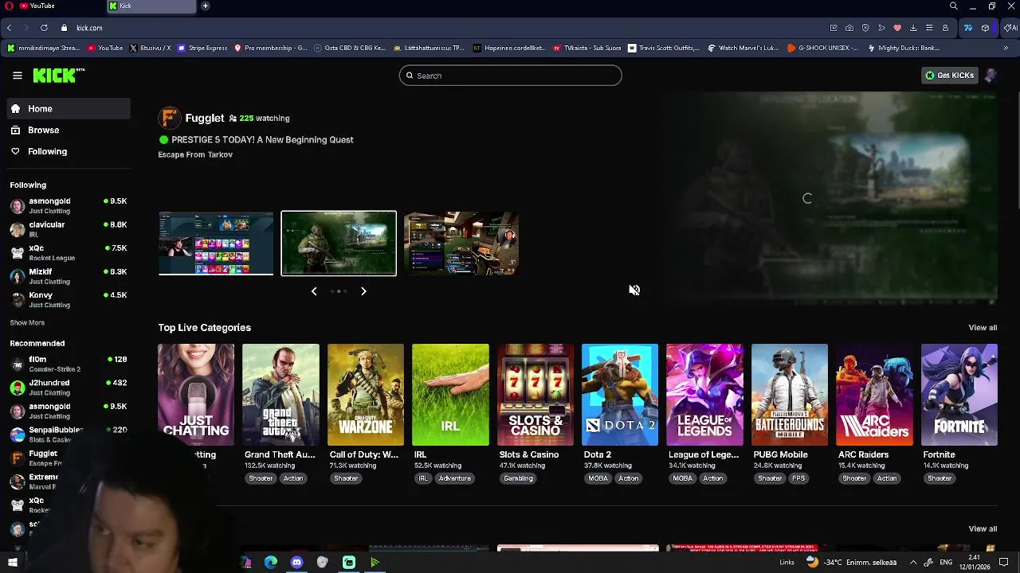This screenshot has height=573, width=1020.
Task: Open SenpaiBubbles in the Recommended list
Action: [69, 435]
